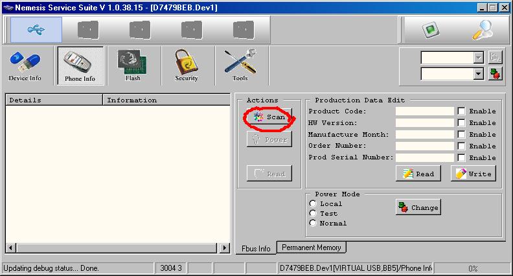
Task: Enable the Prod Serial Number checkbox
Action: [461, 157]
